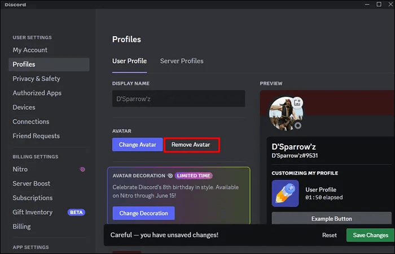Image resolution: width=395 pixels, height=254 pixels.
Task: Click the Save Changes button
Action: [370, 235]
